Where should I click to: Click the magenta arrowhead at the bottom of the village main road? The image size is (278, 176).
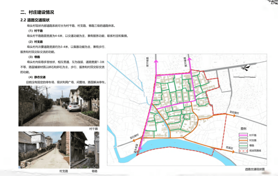click(140, 148)
